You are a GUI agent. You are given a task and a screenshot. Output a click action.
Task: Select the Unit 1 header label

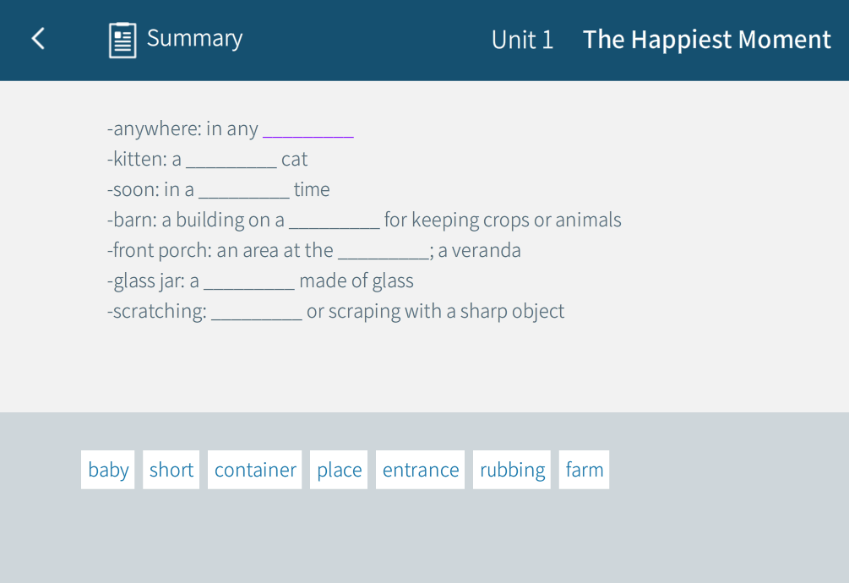point(522,40)
